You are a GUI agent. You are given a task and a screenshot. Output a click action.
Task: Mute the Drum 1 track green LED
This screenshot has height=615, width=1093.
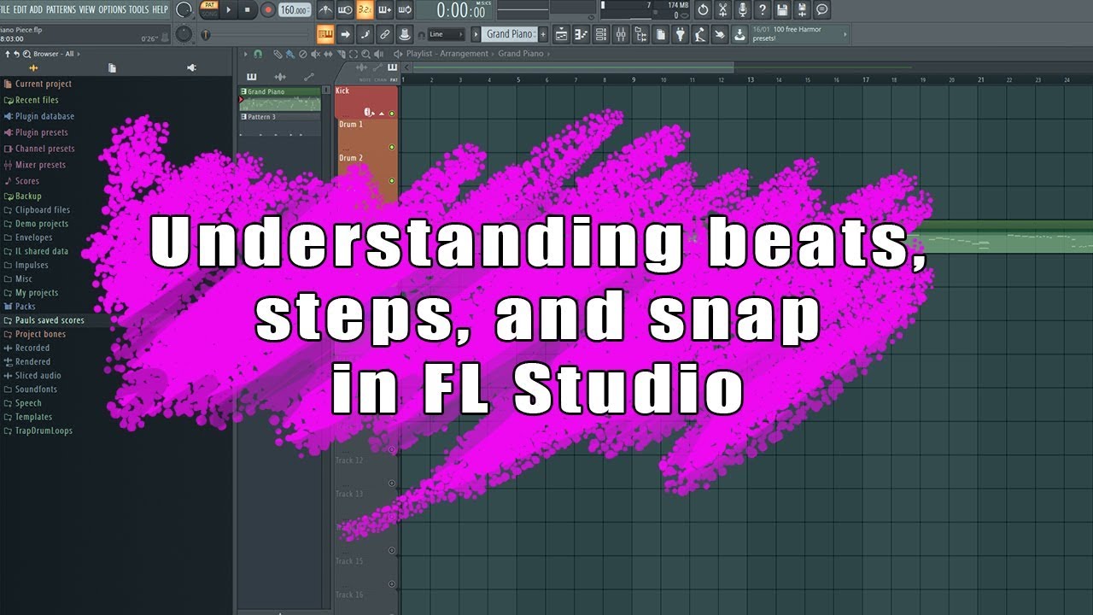click(x=392, y=147)
